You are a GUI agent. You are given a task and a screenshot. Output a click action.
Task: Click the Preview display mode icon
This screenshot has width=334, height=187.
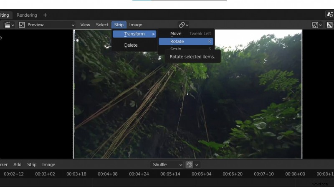(22, 25)
